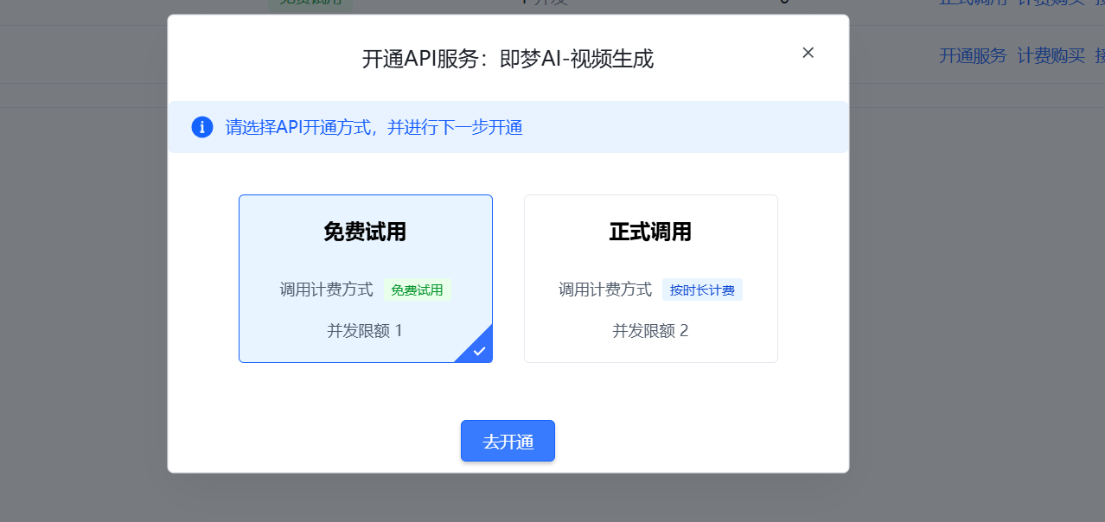This screenshot has width=1105, height=522.
Task: Click the checkmark corner badge on 免费试用
Action: (478, 349)
